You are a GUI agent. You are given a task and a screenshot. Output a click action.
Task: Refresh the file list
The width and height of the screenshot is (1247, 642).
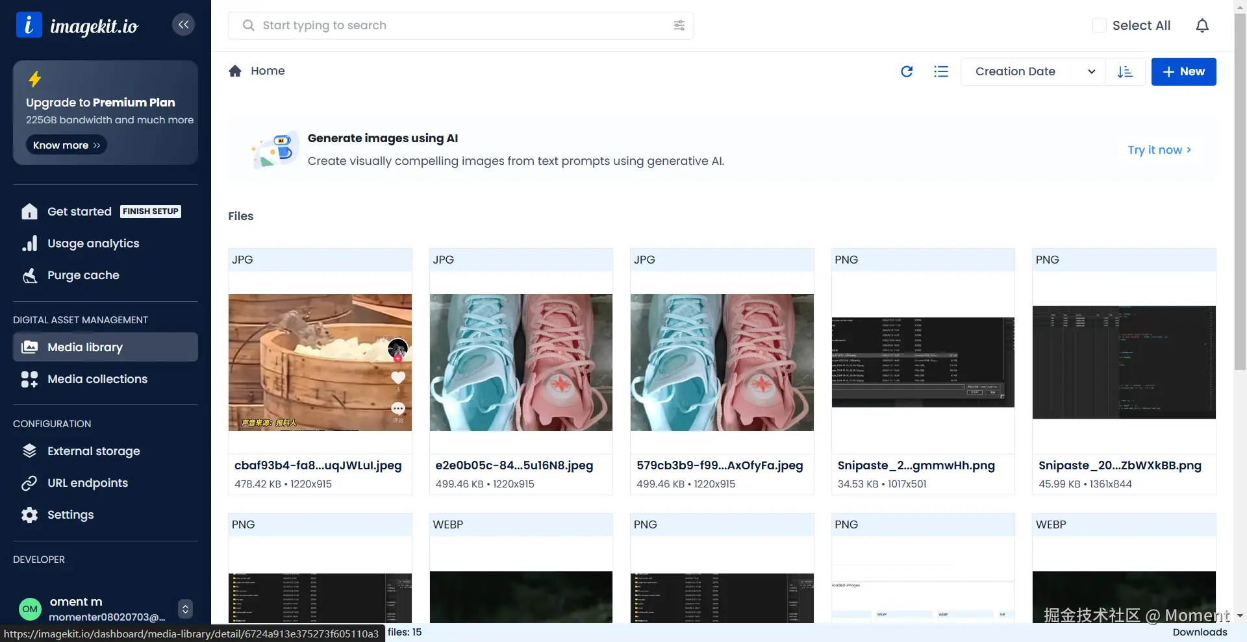pyautogui.click(x=907, y=71)
